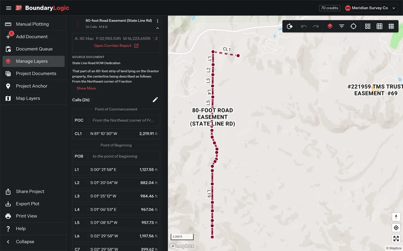Open the hamburger menu
This screenshot has height=251, width=403.
(9, 8)
